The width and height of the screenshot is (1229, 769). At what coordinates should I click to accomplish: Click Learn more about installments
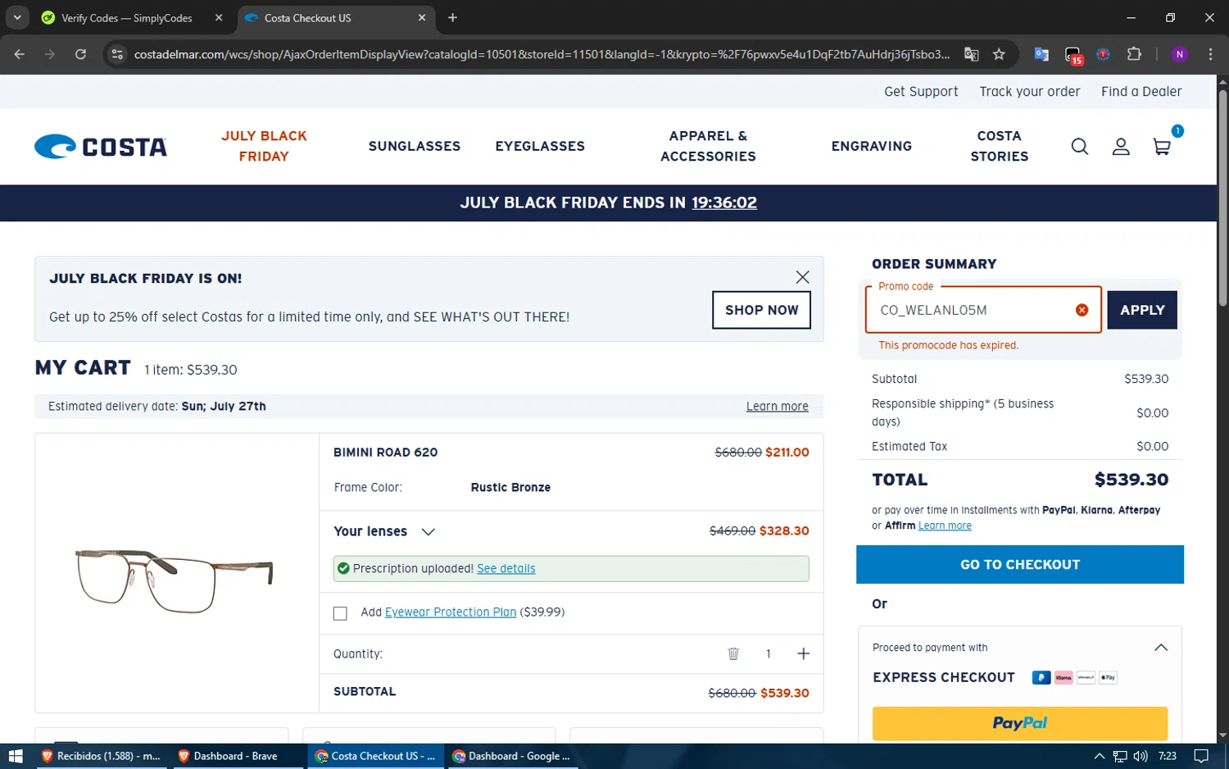(x=945, y=526)
